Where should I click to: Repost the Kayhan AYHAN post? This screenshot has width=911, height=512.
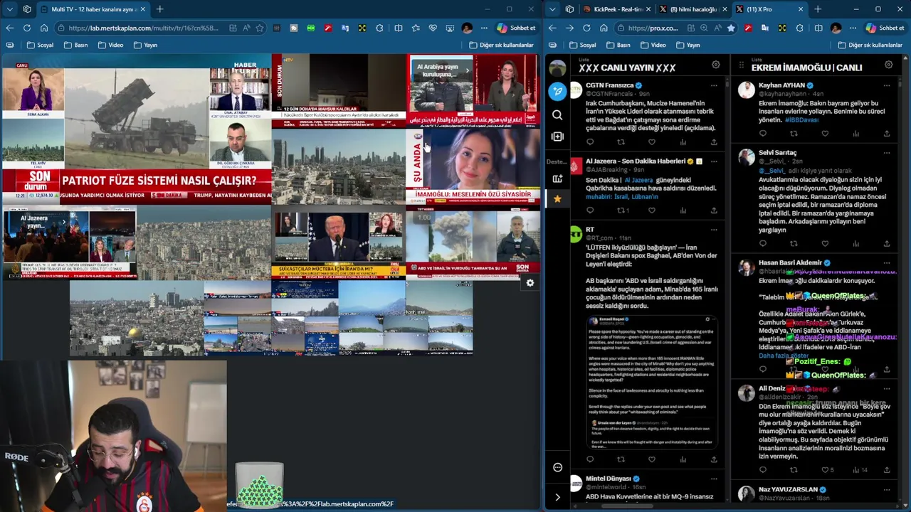click(794, 134)
